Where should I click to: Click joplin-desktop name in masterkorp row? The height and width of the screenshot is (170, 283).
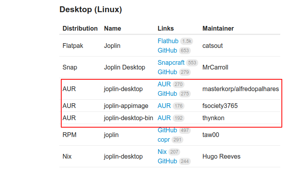tap(123, 89)
